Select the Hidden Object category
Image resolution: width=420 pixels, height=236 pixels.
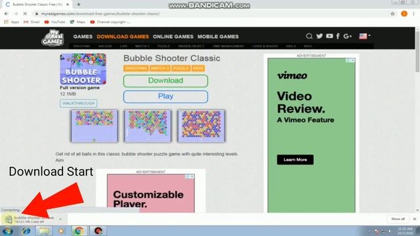(191, 47)
